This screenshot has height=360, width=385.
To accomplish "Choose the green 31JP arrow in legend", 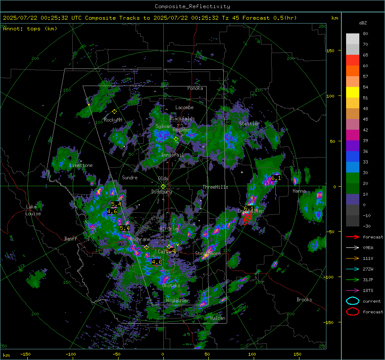I will (352, 280).
